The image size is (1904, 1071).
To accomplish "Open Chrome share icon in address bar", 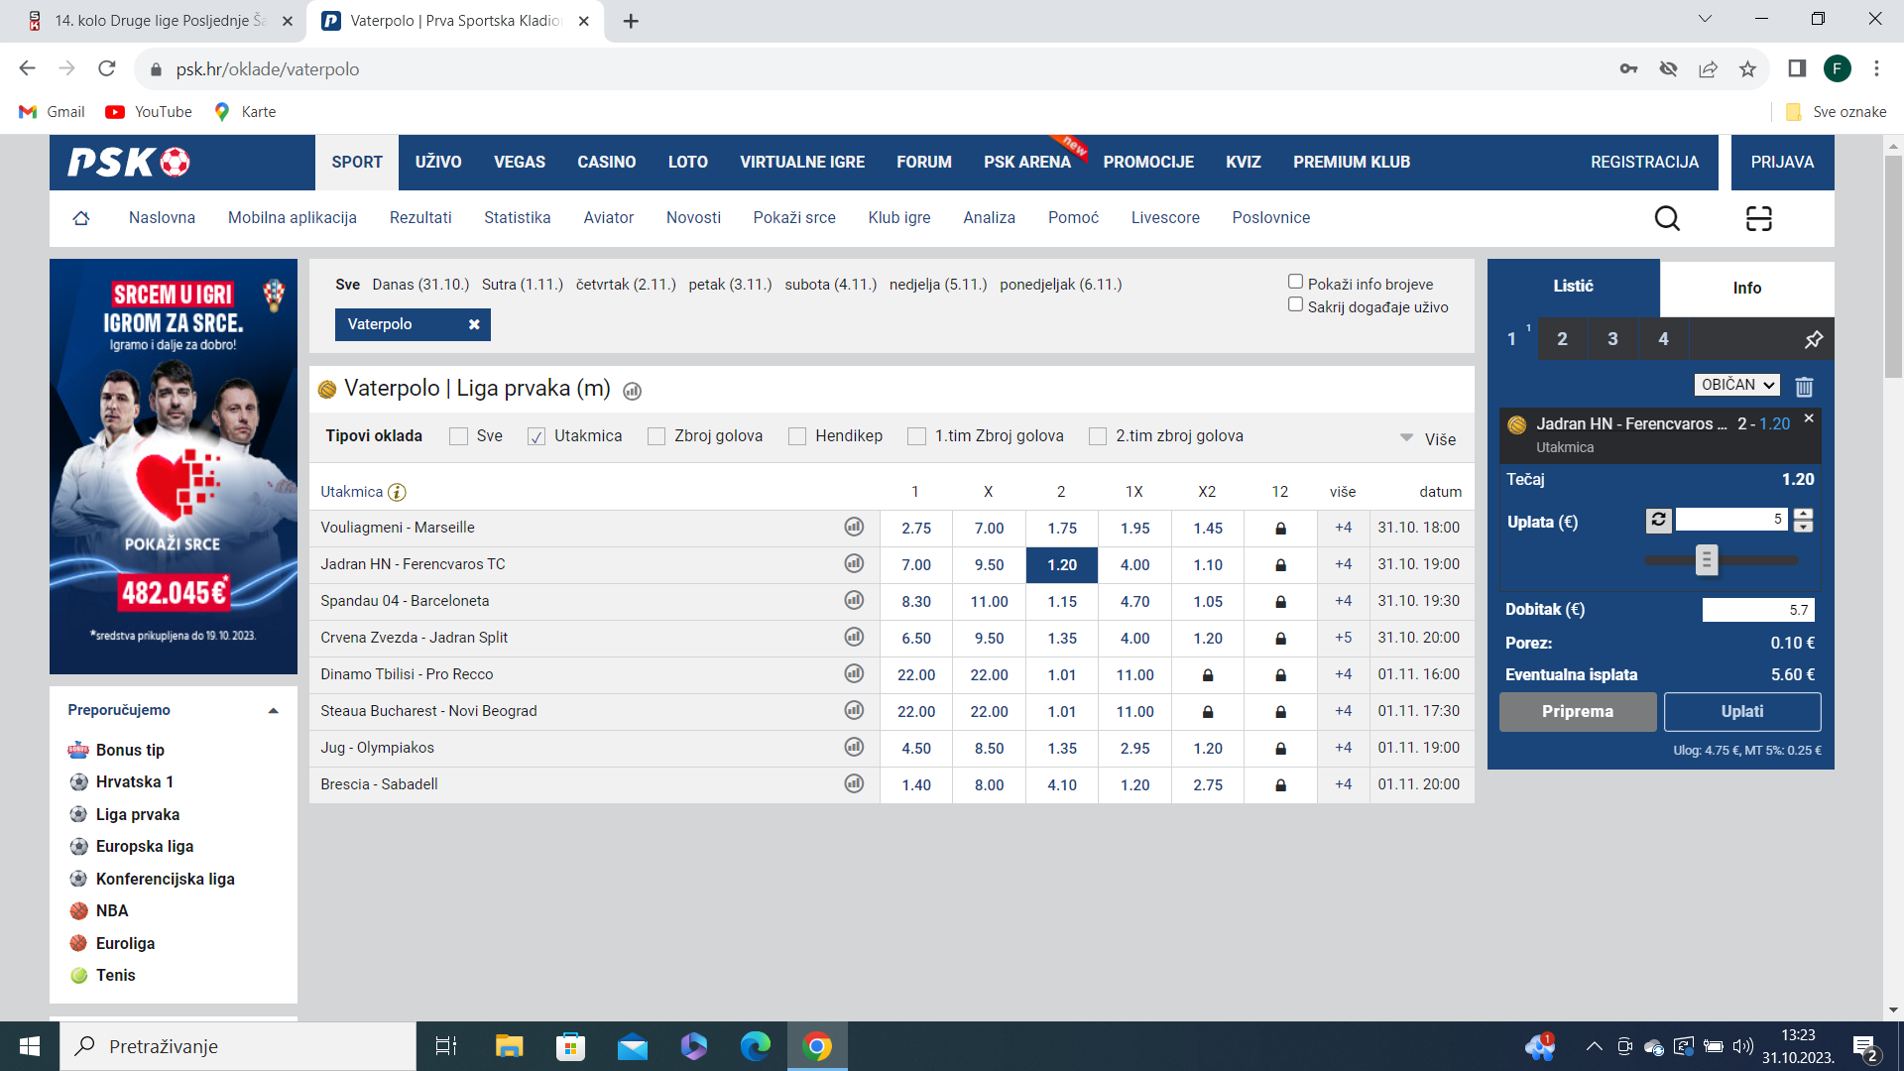I will [x=1708, y=69].
